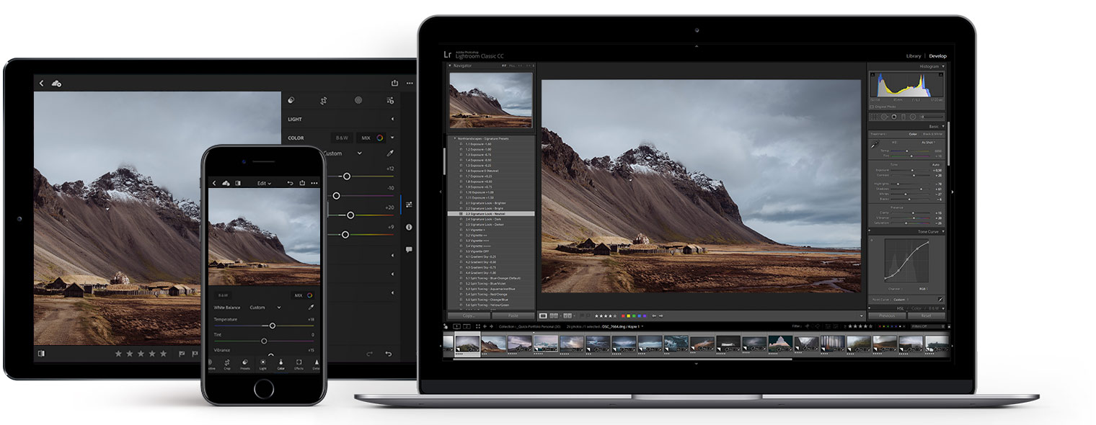Open the Edit menu on the phone
Screen dimensions: 1096x425
click(x=264, y=183)
